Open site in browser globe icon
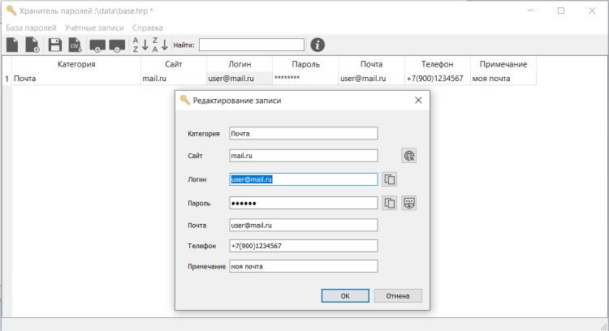This screenshot has width=609, height=331. tap(409, 156)
